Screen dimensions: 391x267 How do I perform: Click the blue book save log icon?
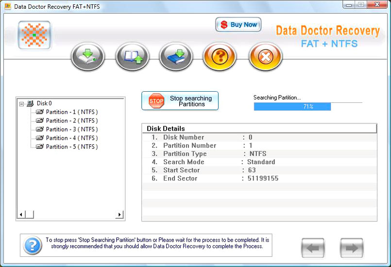point(176,56)
